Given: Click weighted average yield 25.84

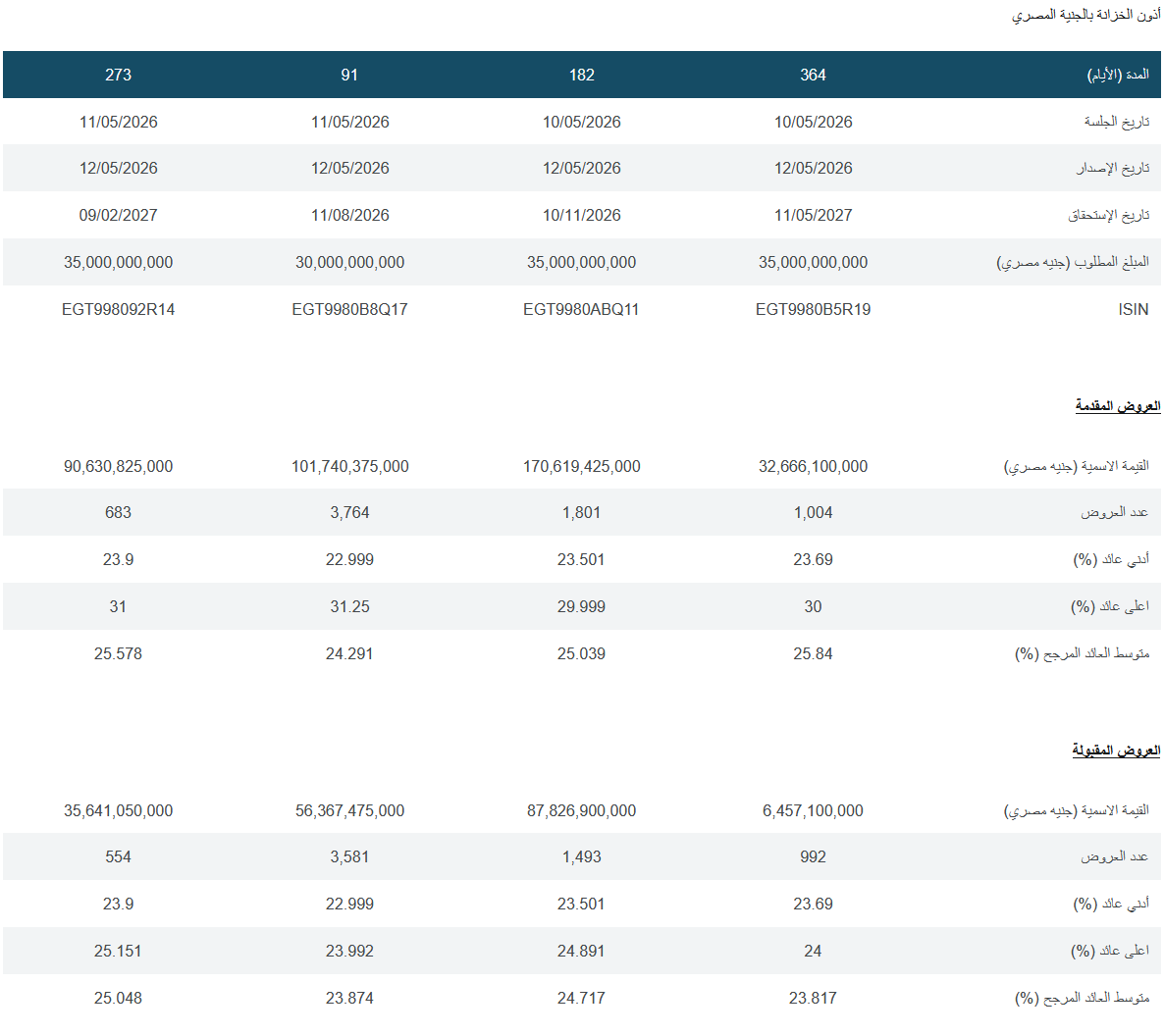Looking at the screenshot, I should (x=813, y=653).
